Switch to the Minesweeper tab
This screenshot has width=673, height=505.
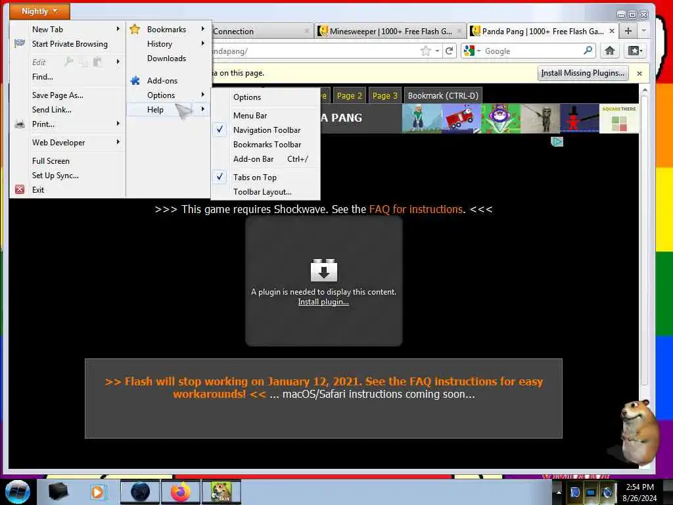(x=390, y=31)
